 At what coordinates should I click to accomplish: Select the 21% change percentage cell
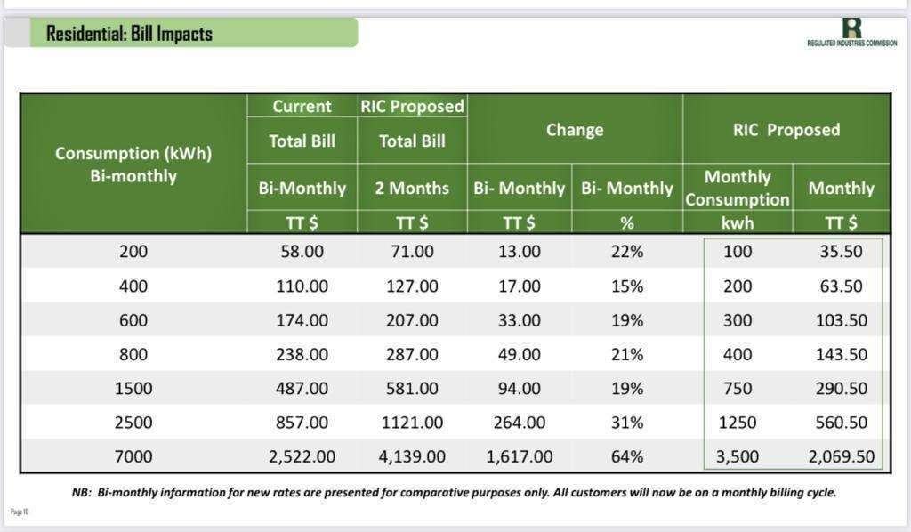pos(627,354)
